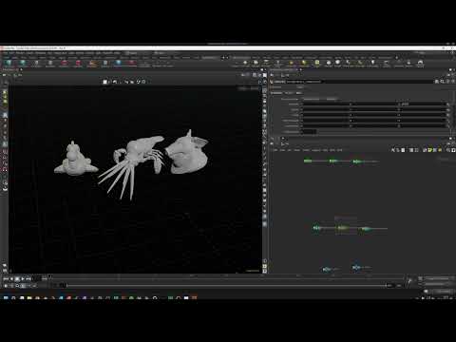Open the Render tab in the parameter pane

click(289, 93)
